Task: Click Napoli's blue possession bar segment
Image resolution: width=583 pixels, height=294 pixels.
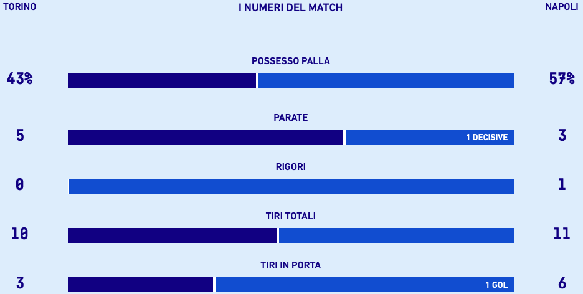Action: click(x=386, y=80)
